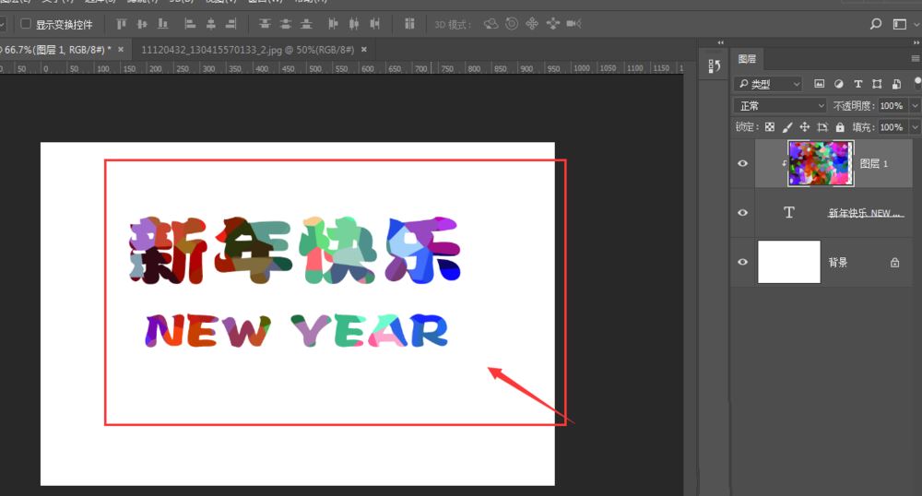Screen dimensions: 922x496
Task: Open the 不透明度 slider arrow
Action: [x=915, y=106]
